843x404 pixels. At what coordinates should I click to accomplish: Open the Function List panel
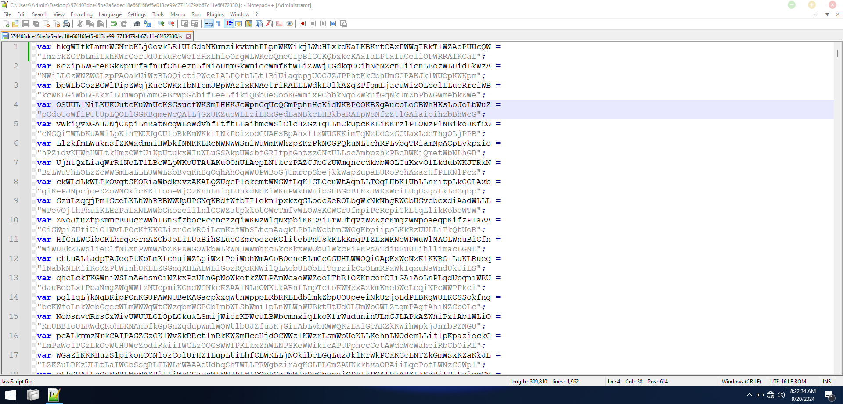coord(269,24)
